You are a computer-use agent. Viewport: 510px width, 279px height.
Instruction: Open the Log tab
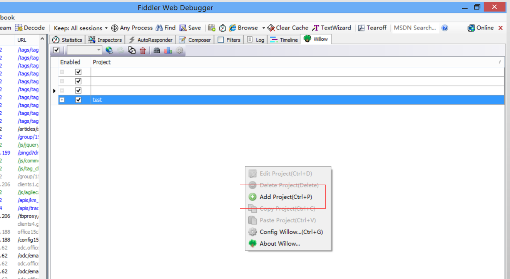256,40
